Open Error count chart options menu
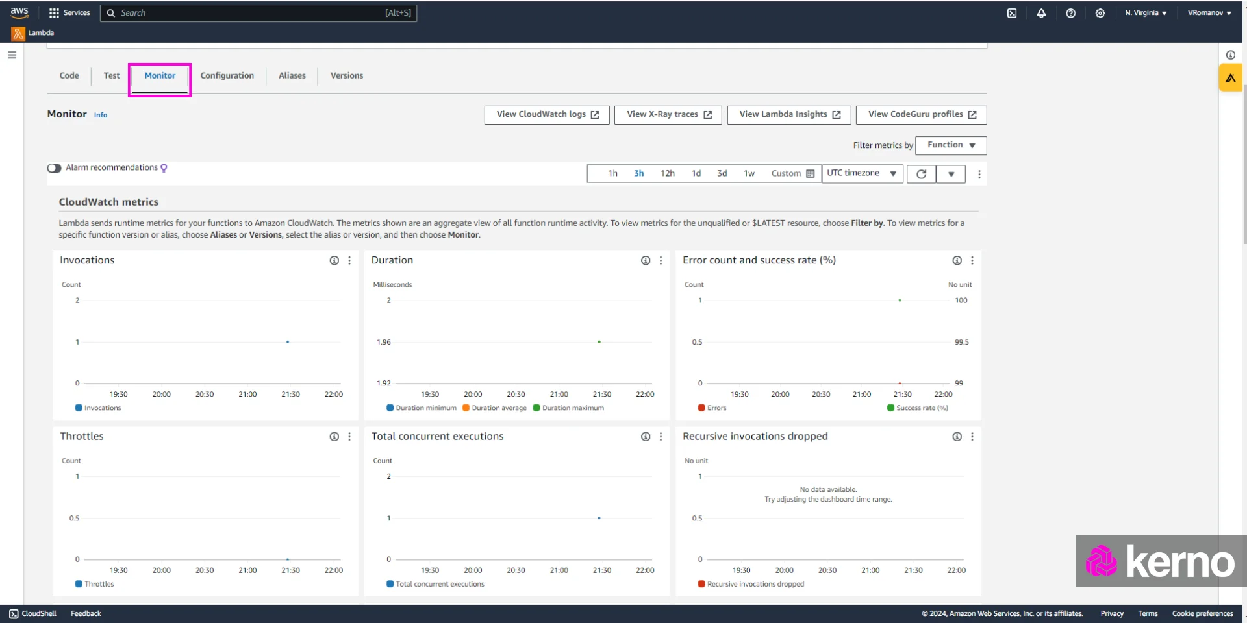Image resolution: width=1247 pixels, height=623 pixels. click(x=972, y=260)
